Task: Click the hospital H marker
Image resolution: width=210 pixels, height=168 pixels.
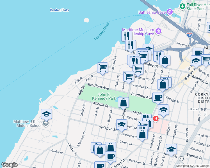Action: (156, 119)
